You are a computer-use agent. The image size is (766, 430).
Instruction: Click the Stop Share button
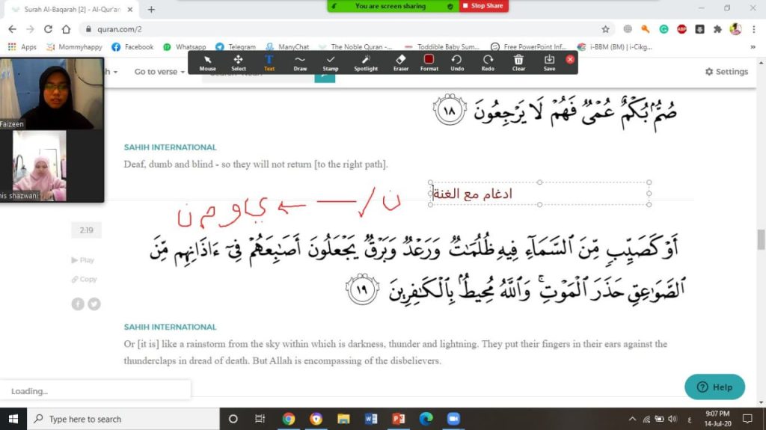pyautogui.click(x=483, y=6)
